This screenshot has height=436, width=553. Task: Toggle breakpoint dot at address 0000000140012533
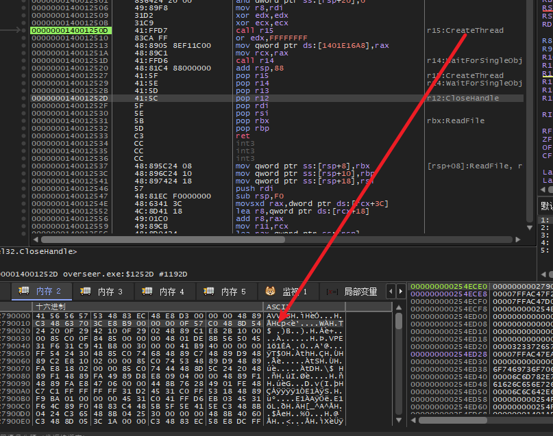(x=23, y=136)
